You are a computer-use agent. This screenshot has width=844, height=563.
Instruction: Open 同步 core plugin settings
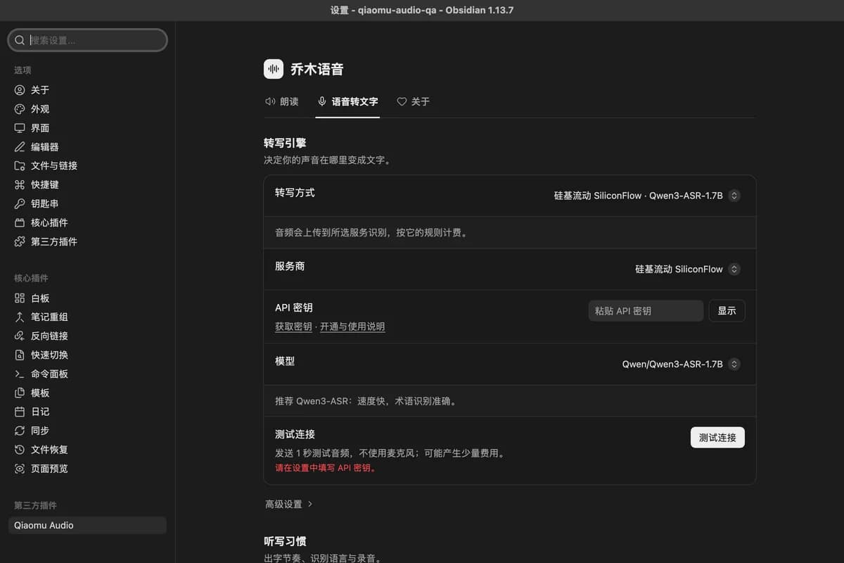pos(87,431)
